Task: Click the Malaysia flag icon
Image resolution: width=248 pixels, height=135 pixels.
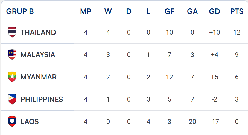Action: point(12,54)
